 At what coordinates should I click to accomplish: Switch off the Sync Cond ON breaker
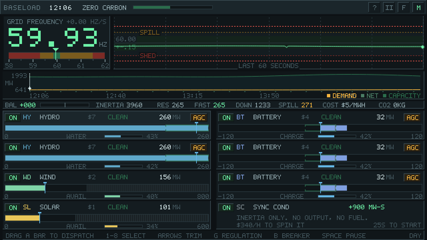click(227, 208)
